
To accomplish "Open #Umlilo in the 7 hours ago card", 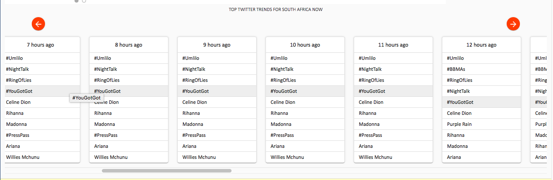I will click(x=14, y=58).
